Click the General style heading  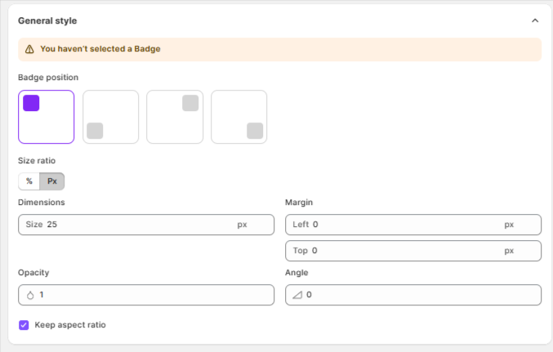[x=47, y=20]
